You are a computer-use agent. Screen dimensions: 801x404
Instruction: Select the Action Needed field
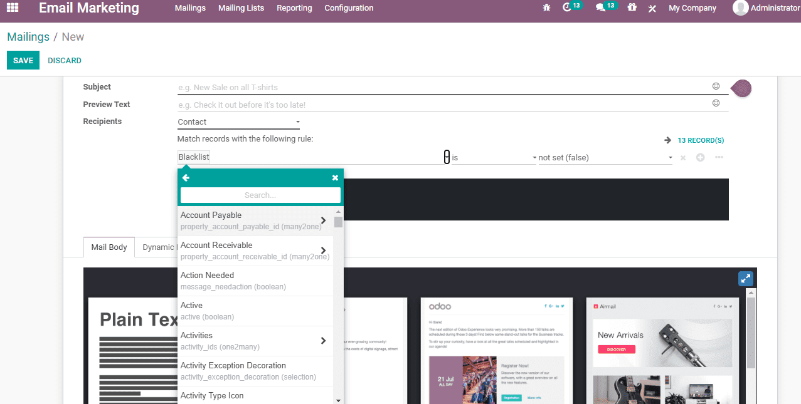click(255, 281)
